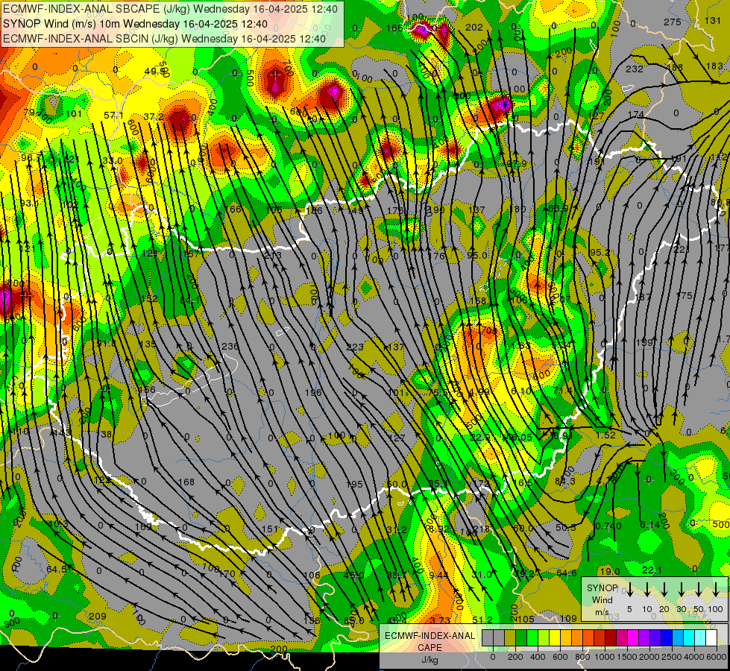Click the 6.14 station value
This screenshot has height=671, width=730.
[x=650, y=524]
